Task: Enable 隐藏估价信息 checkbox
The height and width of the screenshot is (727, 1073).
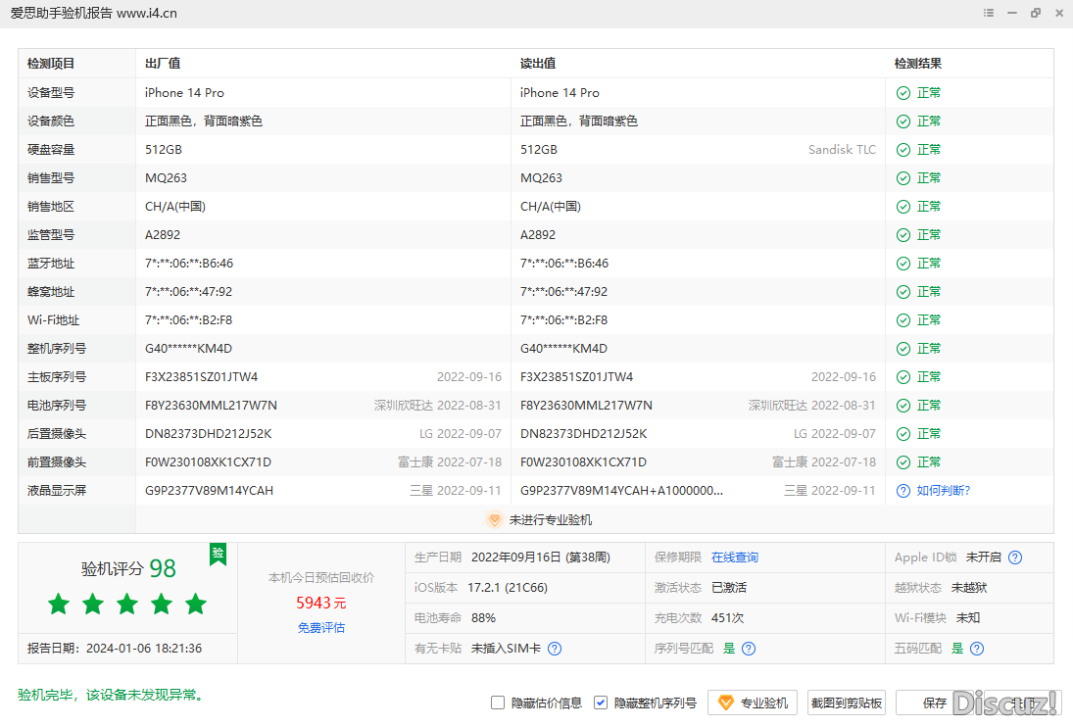Action: tap(498, 703)
